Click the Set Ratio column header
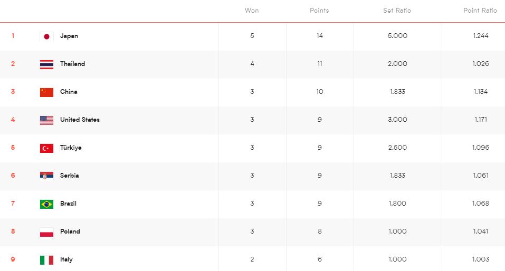505x271 pixels. 397,11
